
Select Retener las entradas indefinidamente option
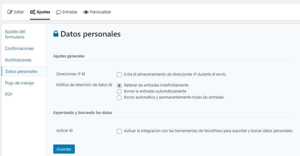tap(119, 86)
